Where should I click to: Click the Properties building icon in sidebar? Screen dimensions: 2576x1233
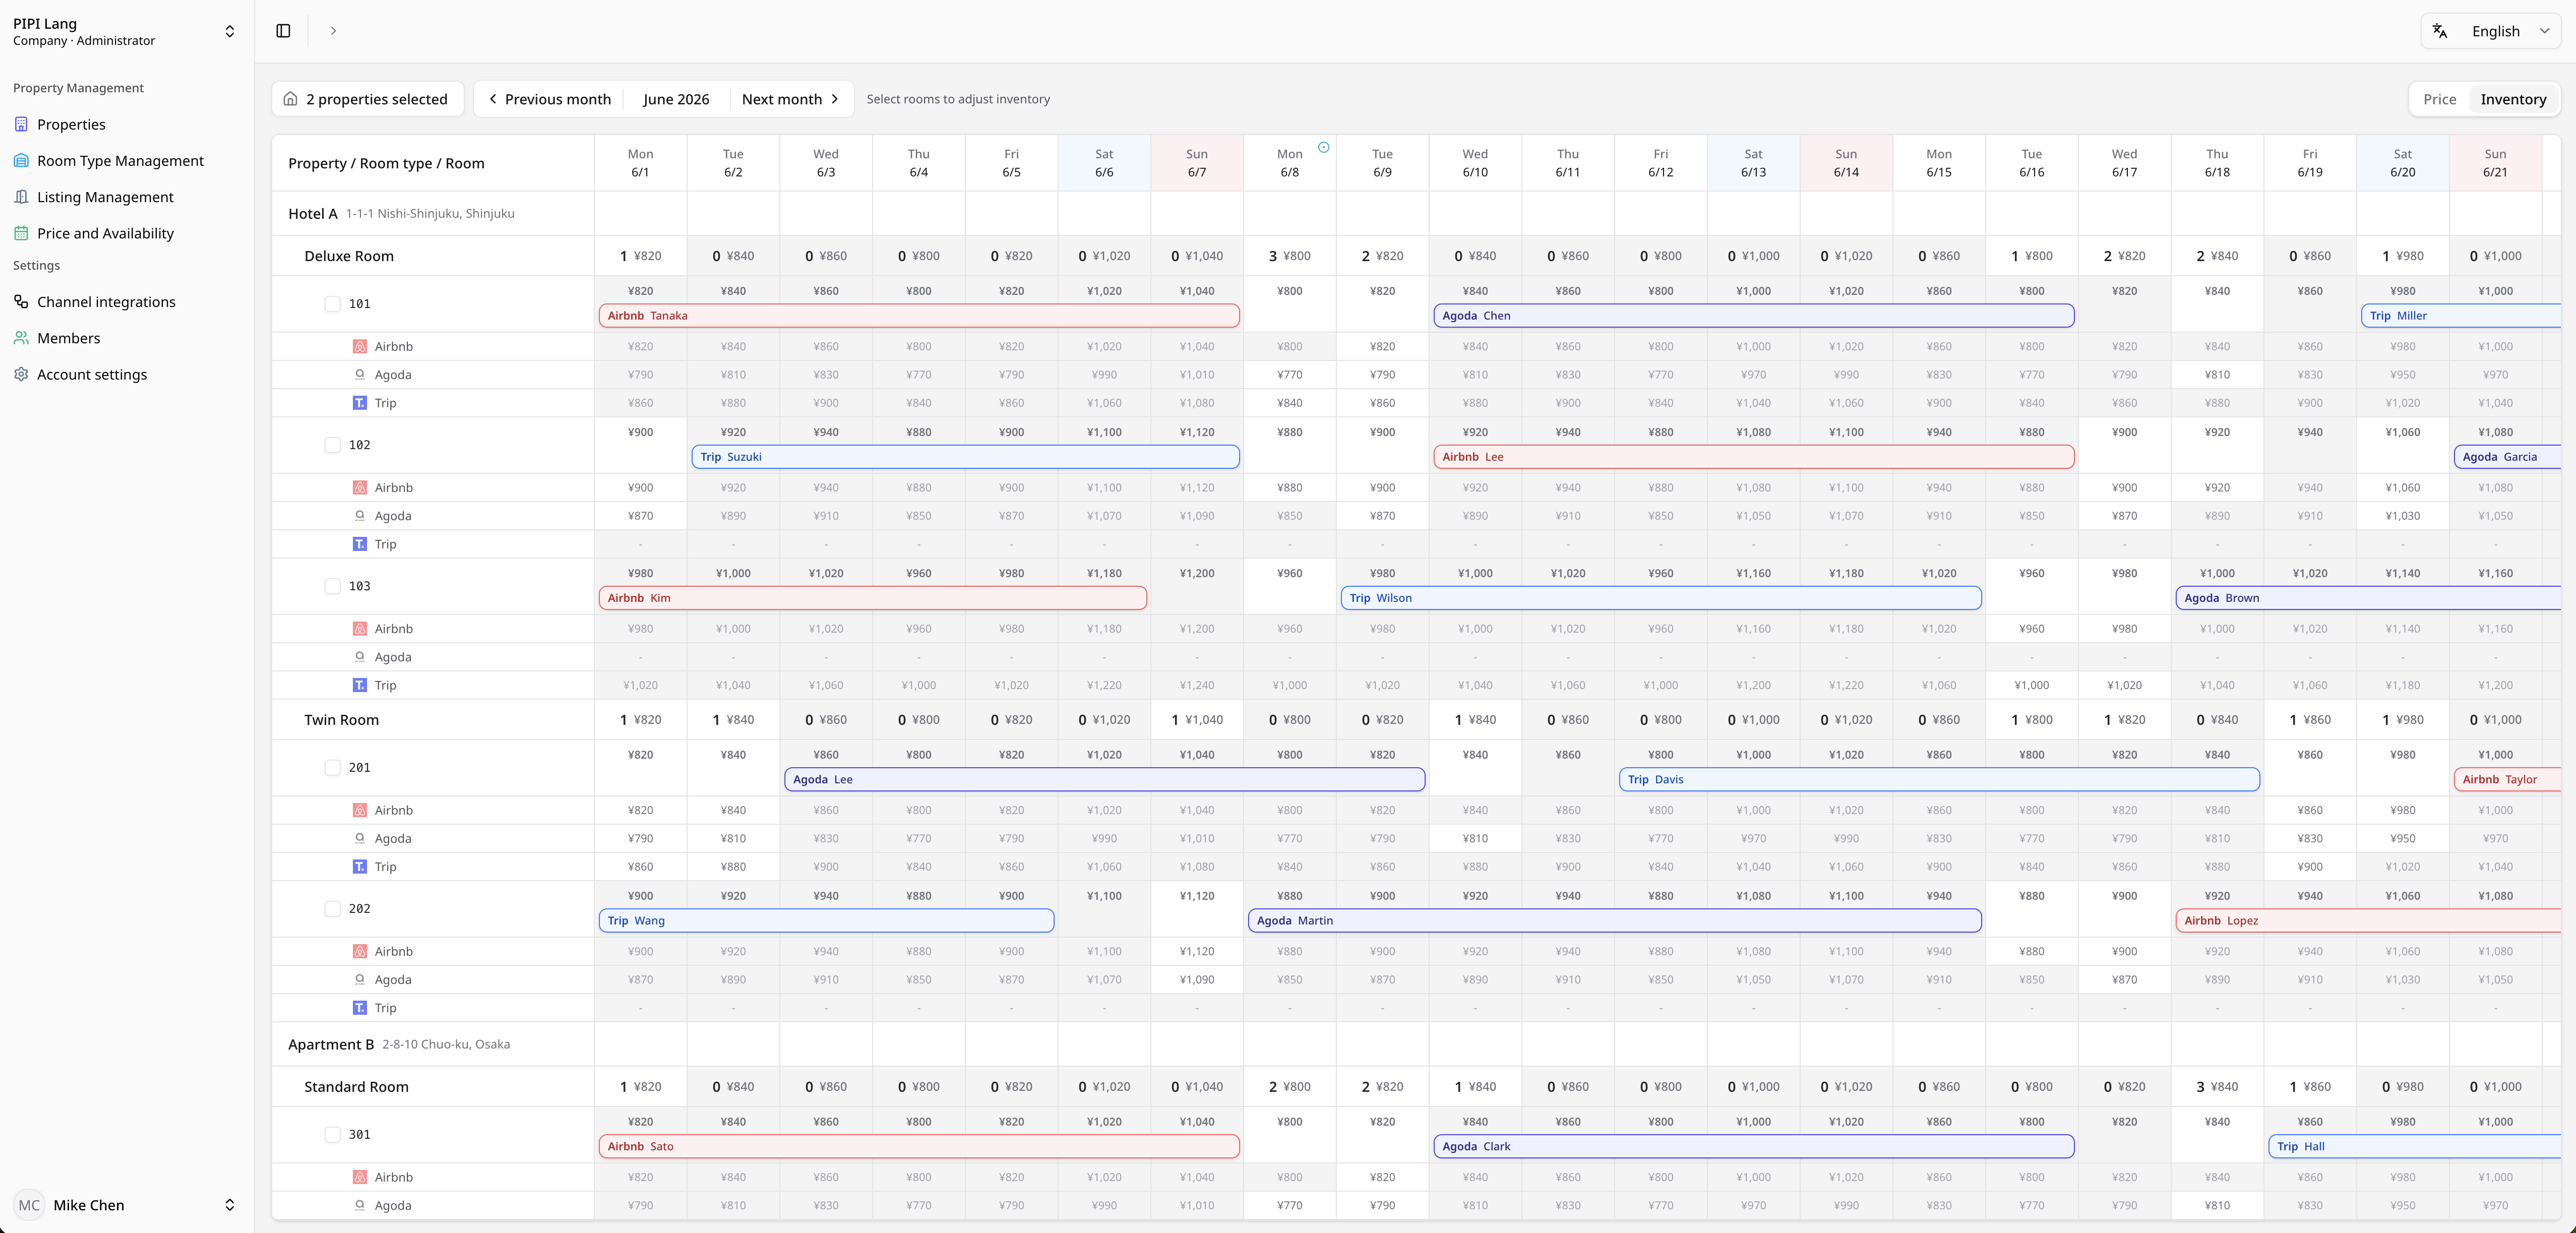point(21,124)
